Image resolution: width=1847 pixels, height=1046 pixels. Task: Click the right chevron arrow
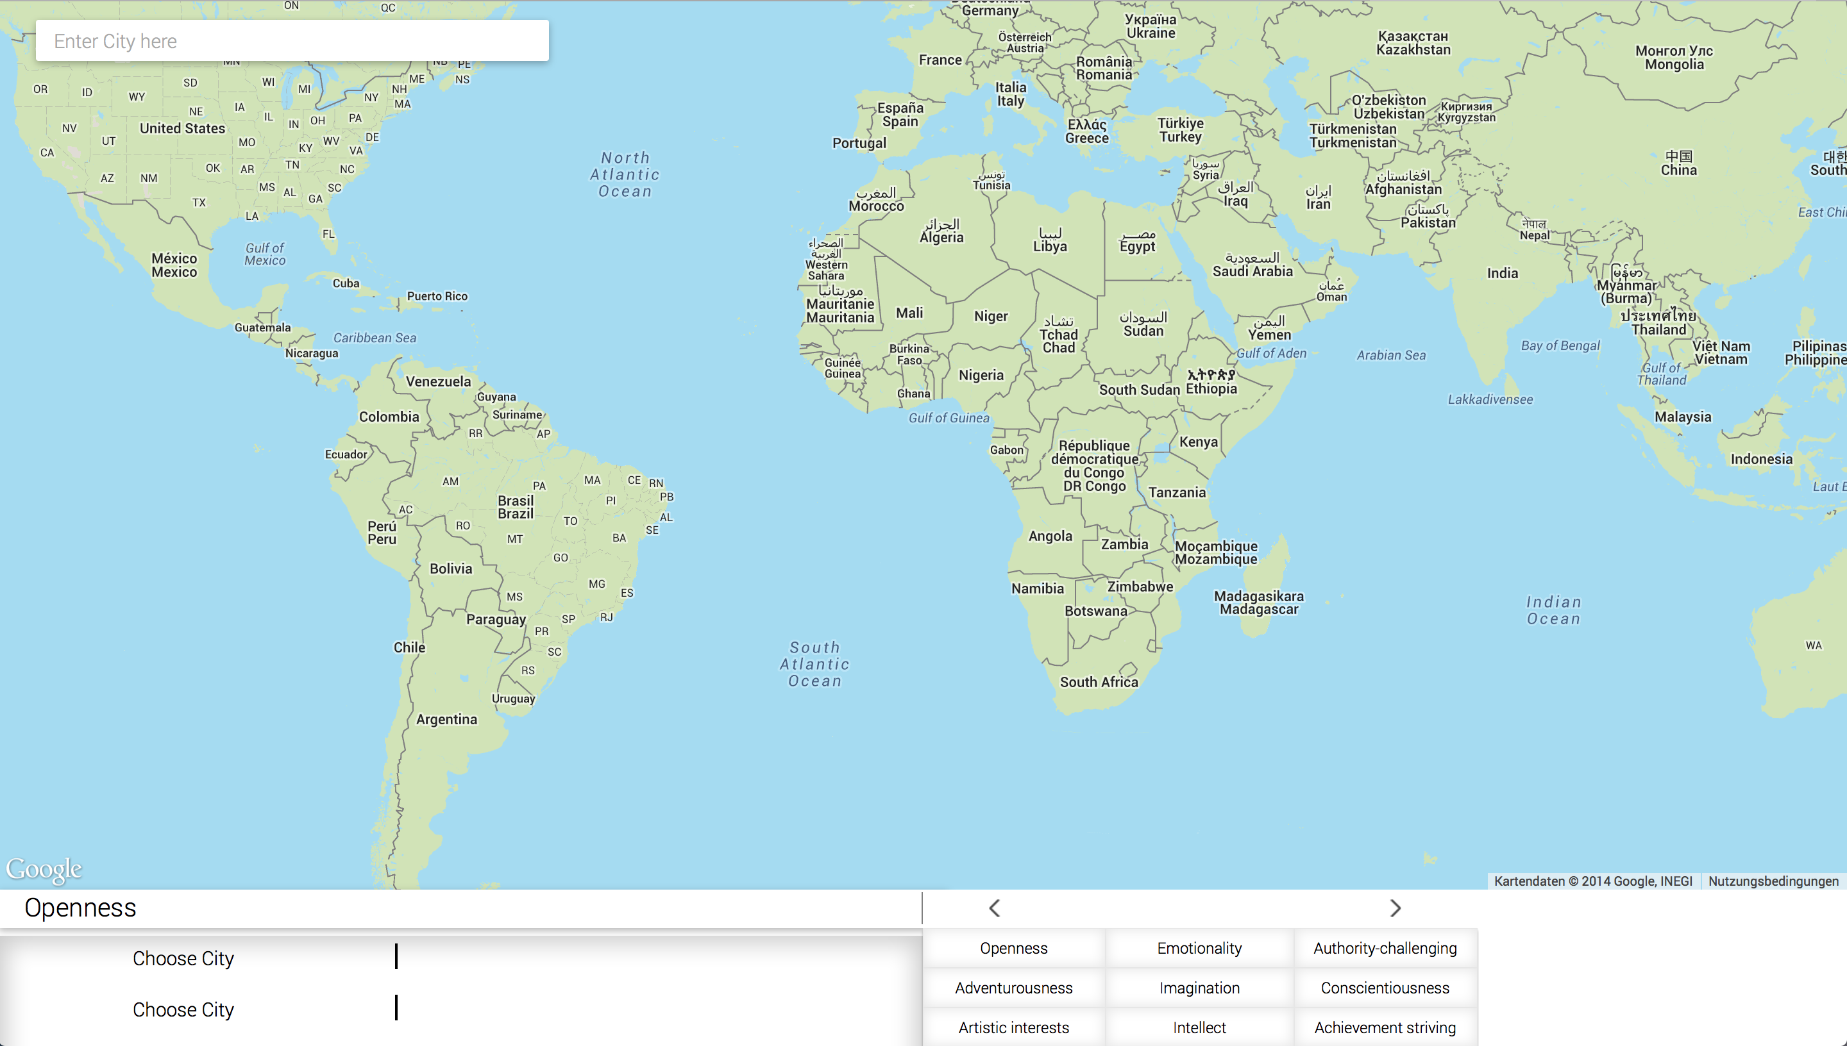click(1395, 908)
